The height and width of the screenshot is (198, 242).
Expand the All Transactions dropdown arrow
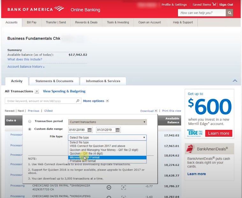point(37,91)
